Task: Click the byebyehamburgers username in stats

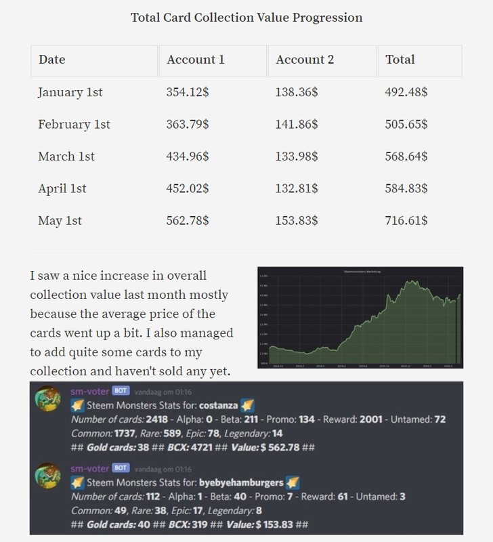Action: click(x=241, y=483)
